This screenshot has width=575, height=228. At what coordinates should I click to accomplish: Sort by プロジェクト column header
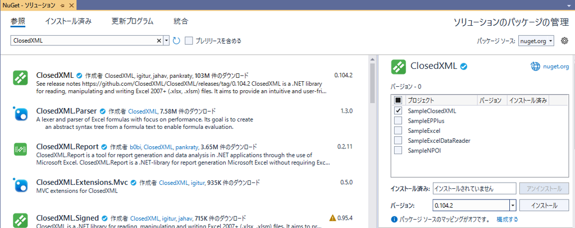tap(441, 100)
